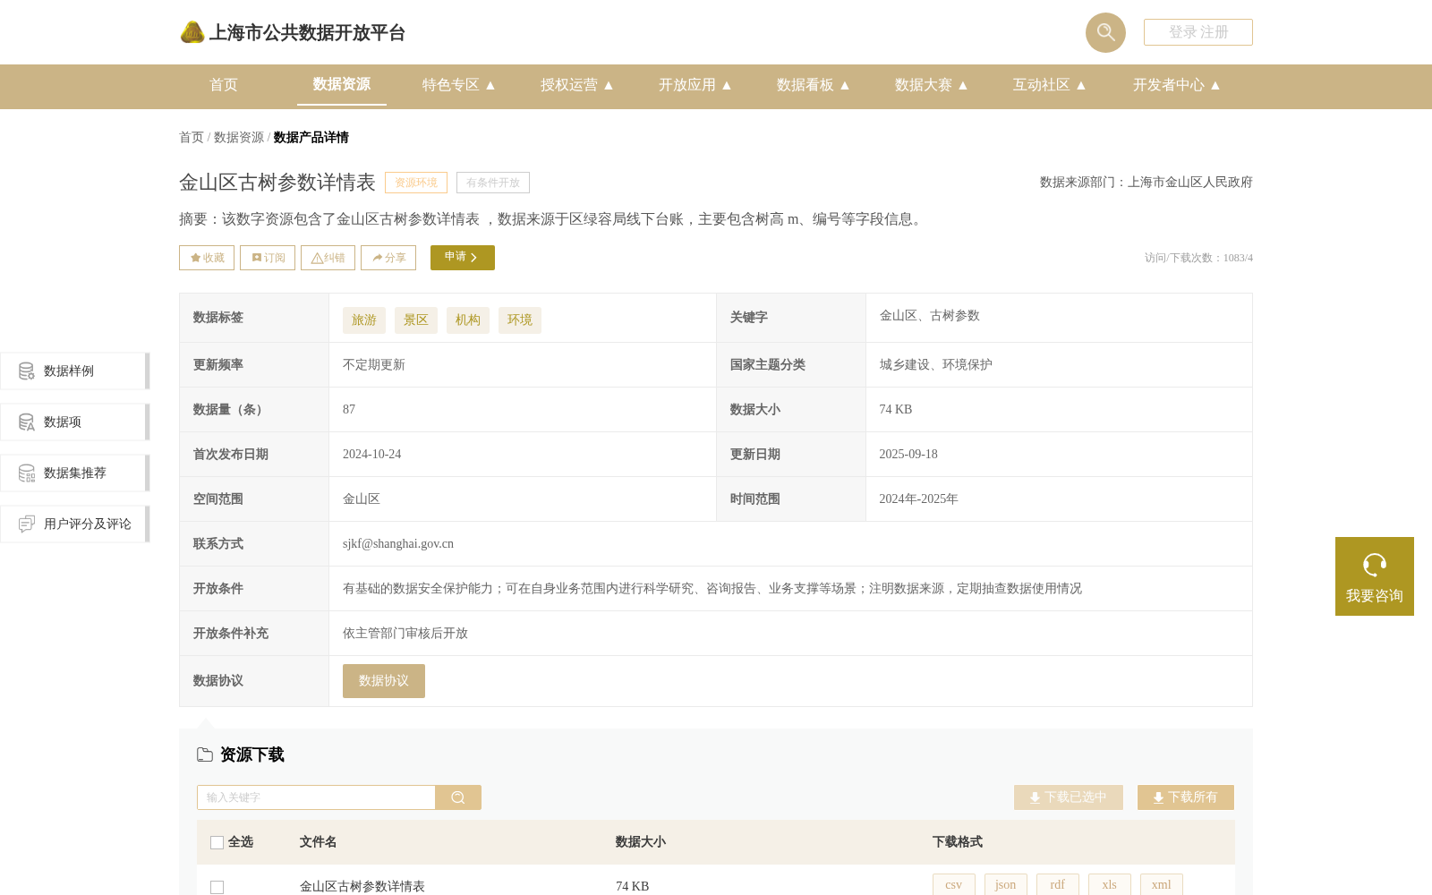Expand 数据大赛 menu

[x=932, y=85]
